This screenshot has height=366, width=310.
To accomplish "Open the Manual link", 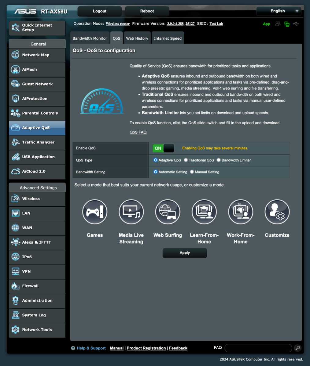I will point(117,348).
